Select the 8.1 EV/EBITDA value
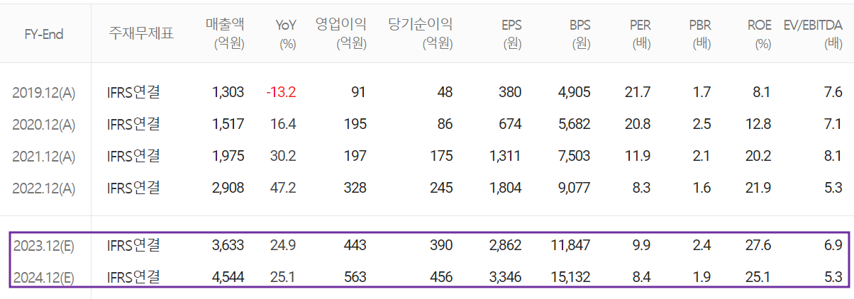854x299 pixels. pyautogui.click(x=833, y=157)
